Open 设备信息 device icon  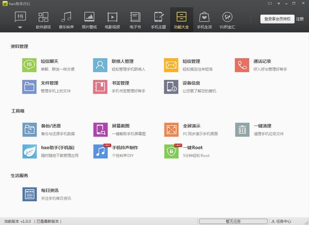[171, 86]
